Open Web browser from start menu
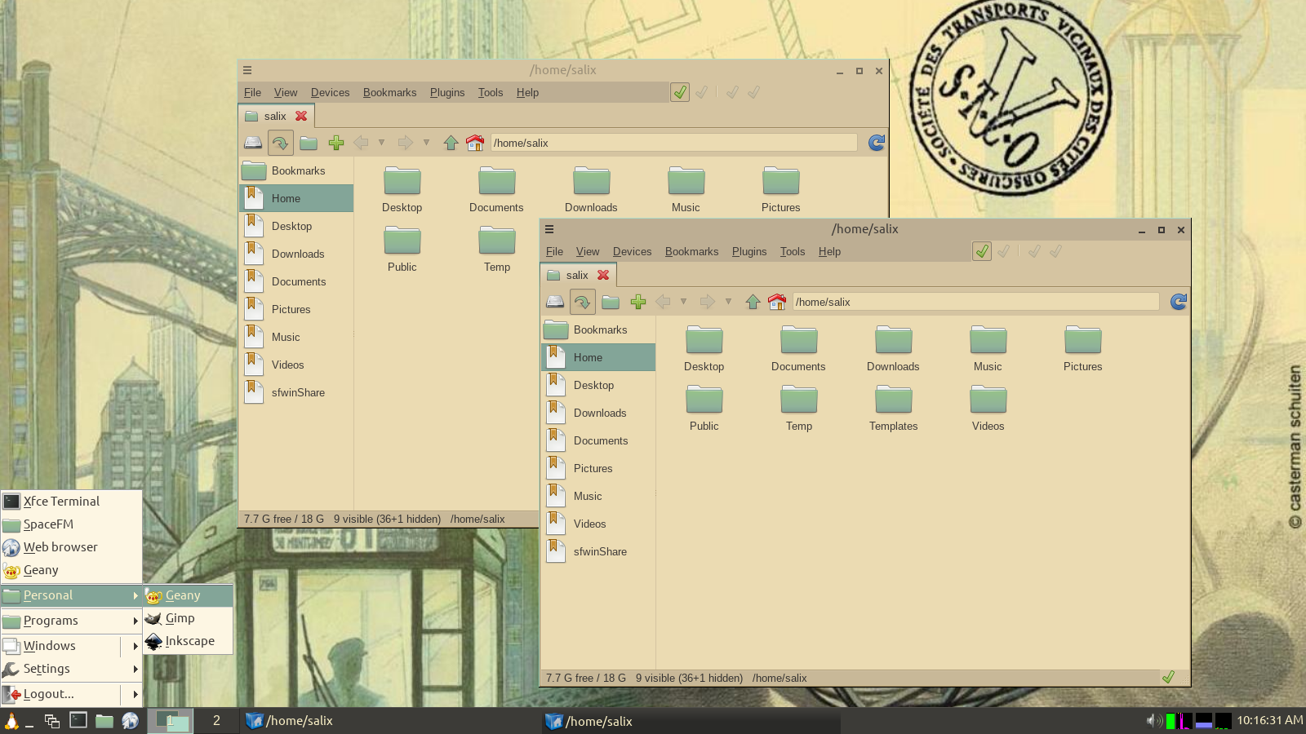 coord(71,547)
